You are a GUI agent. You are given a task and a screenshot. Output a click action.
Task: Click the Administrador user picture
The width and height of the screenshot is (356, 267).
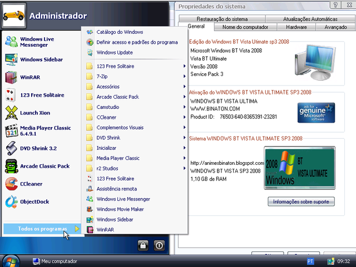[14, 16]
